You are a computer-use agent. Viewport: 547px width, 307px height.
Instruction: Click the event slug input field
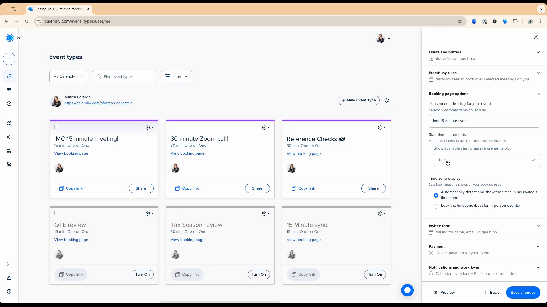tap(484, 121)
